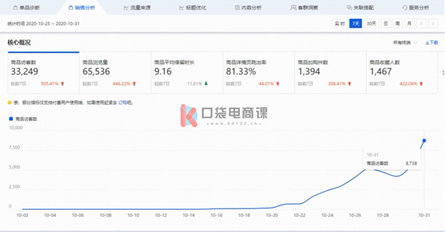Click the 统计时间 2020-10-25 ~ 2020-10-31 text

43,23
